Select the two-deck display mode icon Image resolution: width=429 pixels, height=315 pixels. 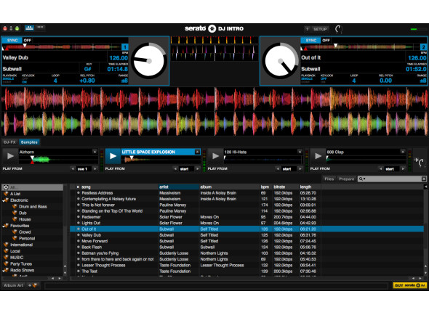pyautogui.click(x=29, y=28)
